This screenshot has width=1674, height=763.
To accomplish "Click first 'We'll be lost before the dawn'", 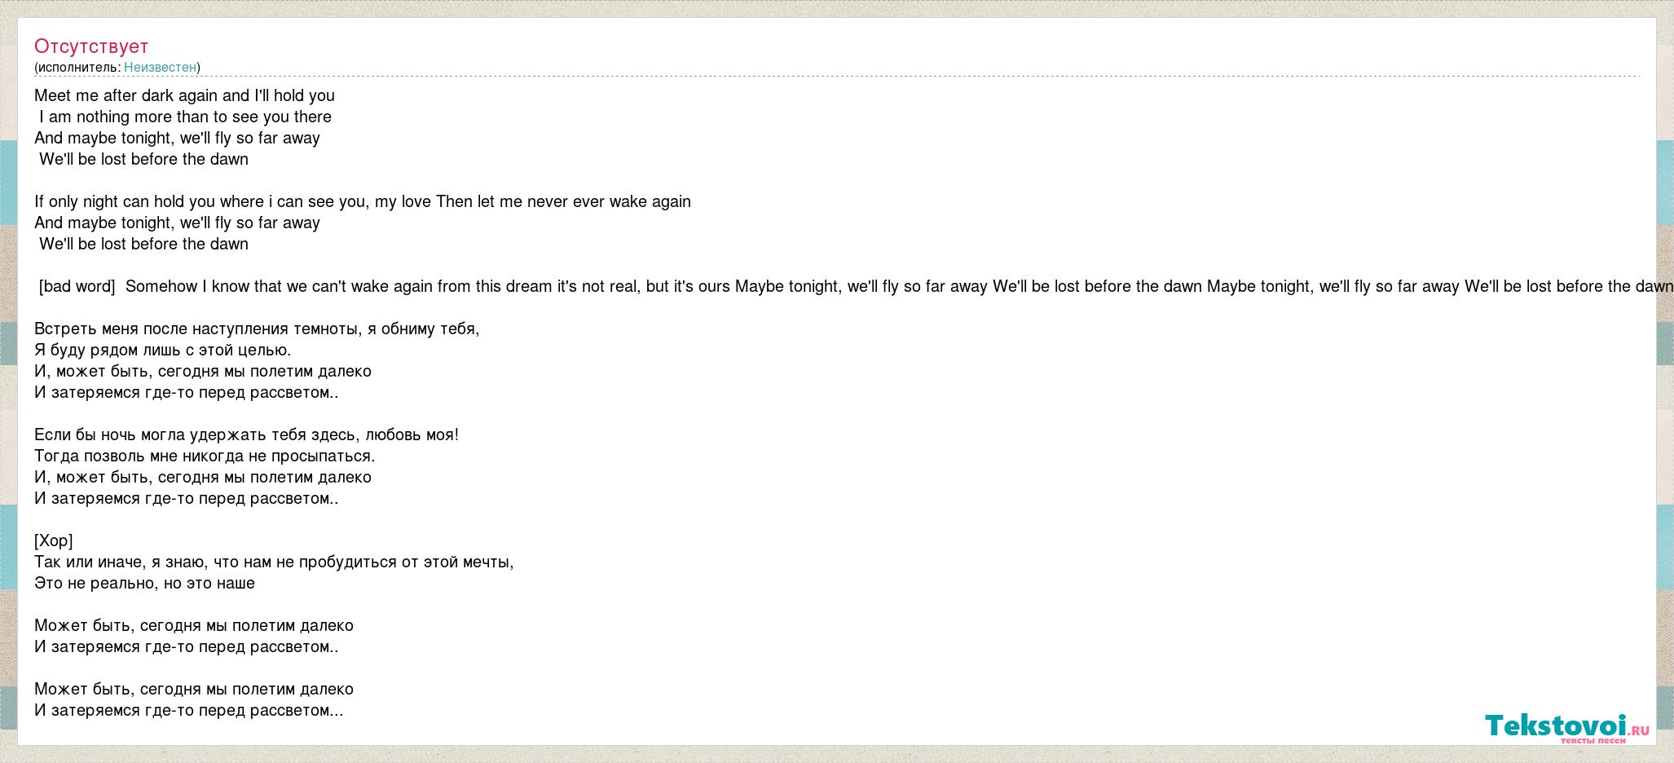I will click(143, 159).
